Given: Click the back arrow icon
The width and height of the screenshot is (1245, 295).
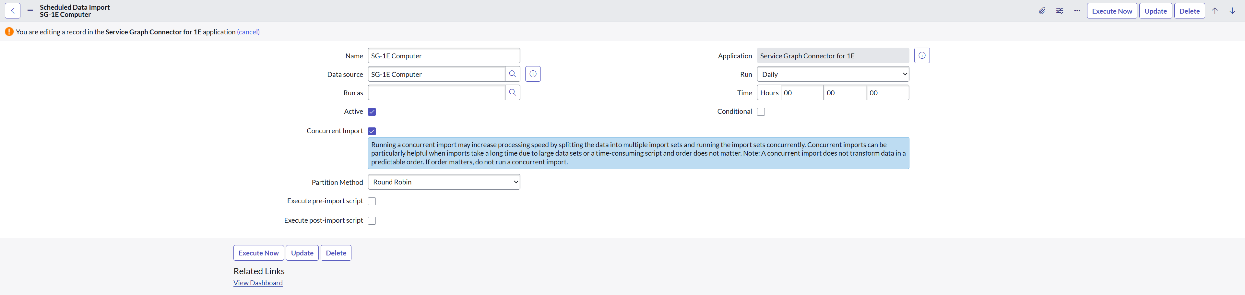Looking at the screenshot, I should [x=13, y=11].
